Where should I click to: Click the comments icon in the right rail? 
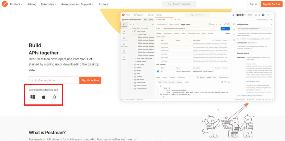pyautogui.click(x=234, y=29)
